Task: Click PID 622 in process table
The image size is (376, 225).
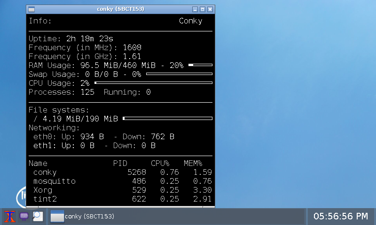Action: point(139,199)
